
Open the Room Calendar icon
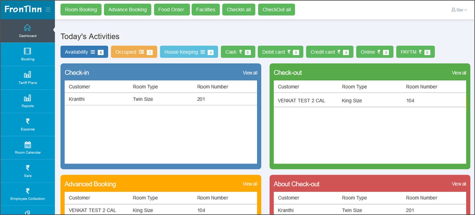pos(28,145)
